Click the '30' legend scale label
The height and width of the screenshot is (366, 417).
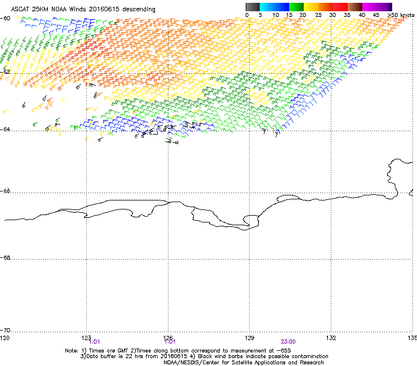click(x=332, y=15)
